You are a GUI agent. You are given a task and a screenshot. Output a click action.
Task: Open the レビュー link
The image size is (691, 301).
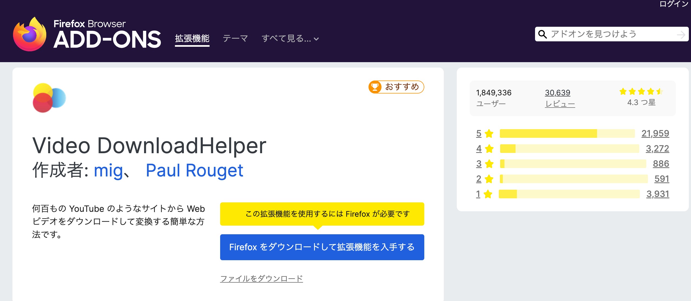coord(560,104)
